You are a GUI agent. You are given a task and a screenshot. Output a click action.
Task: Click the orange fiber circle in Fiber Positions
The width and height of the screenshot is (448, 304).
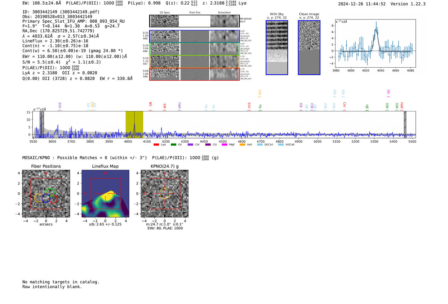[x=38, y=198]
